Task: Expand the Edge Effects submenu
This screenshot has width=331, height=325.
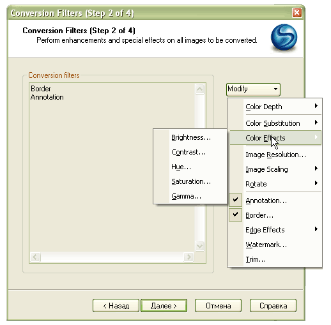Action: click(275, 230)
